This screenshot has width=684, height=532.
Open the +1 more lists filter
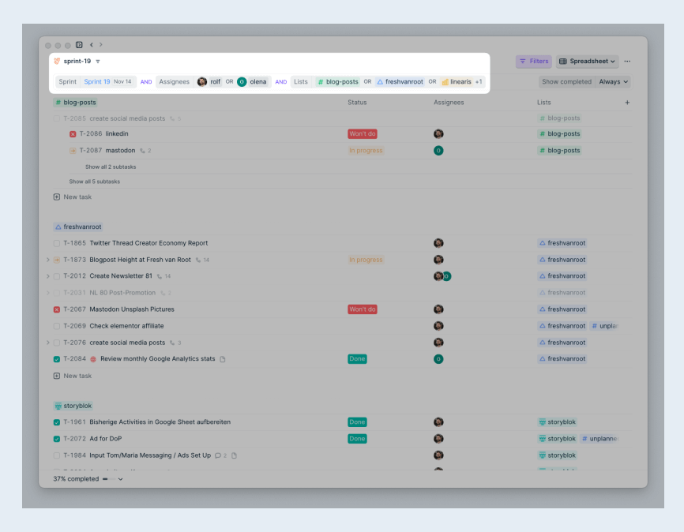point(479,81)
